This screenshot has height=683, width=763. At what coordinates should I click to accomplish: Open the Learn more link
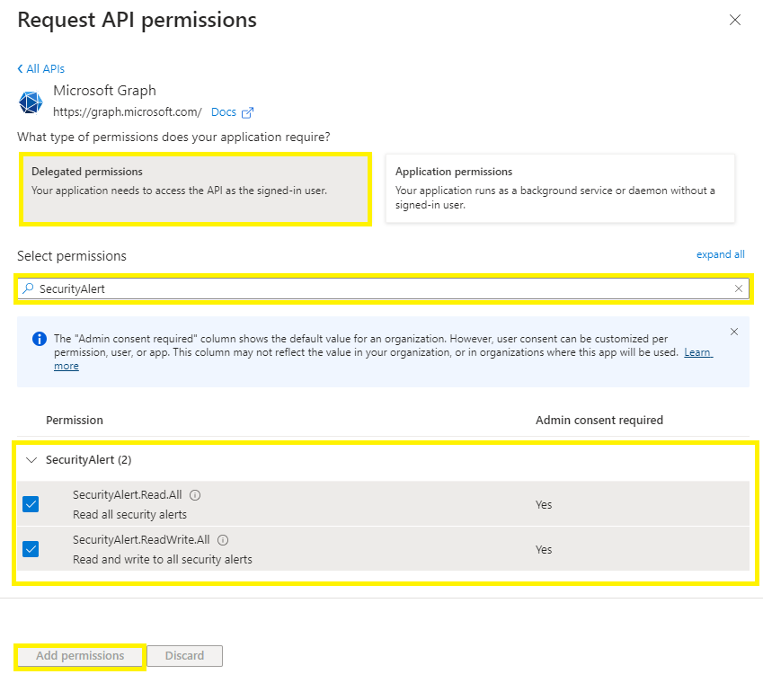(697, 352)
